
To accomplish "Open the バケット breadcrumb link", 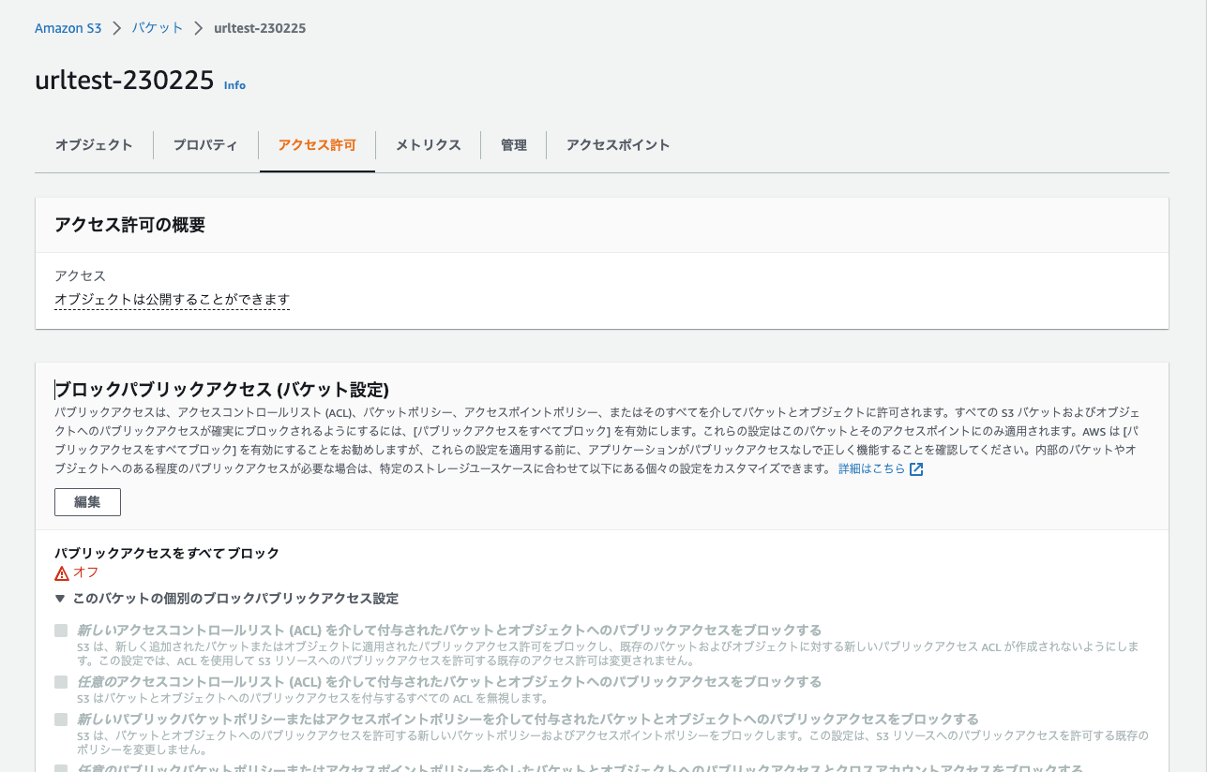I will (x=157, y=28).
